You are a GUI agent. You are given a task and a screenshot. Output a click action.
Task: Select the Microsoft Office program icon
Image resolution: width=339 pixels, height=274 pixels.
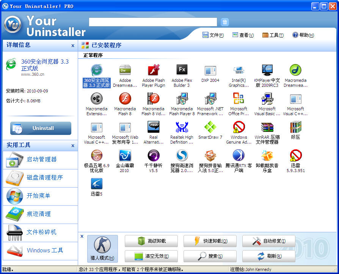point(239,99)
